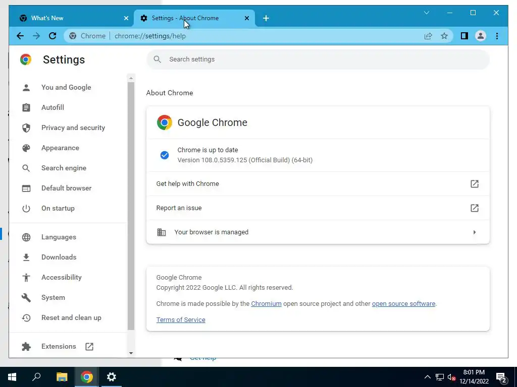Select the Settings - About Chrome tab
This screenshot has width=517, height=387.
coord(194,18)
